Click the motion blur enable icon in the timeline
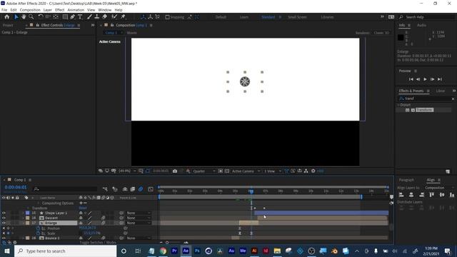 click(141, 189)
